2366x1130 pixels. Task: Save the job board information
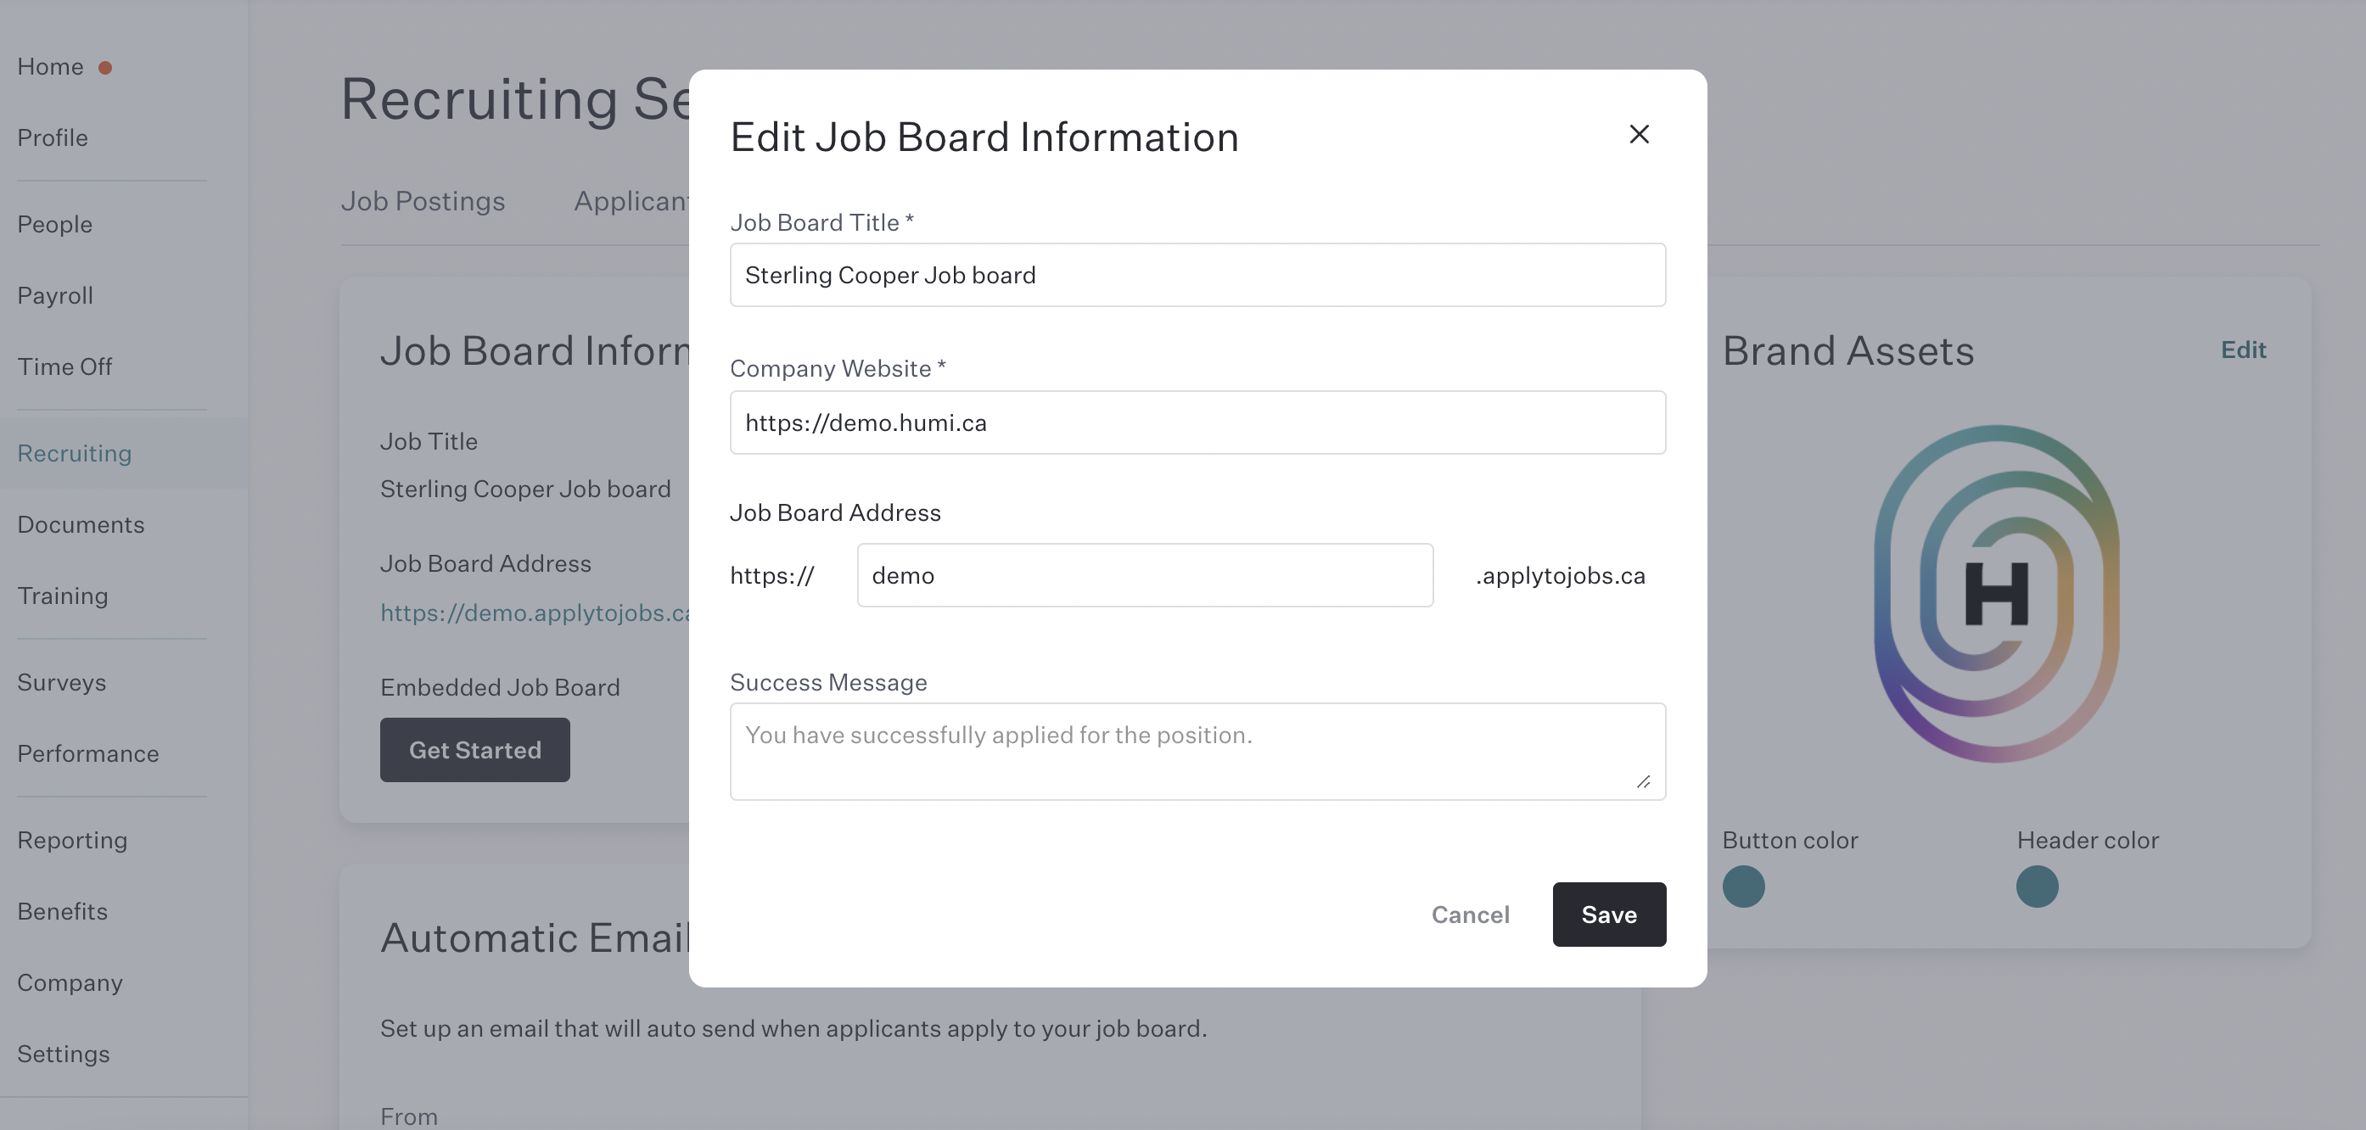pos(1608,915)
